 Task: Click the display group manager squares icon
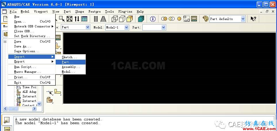187,19
